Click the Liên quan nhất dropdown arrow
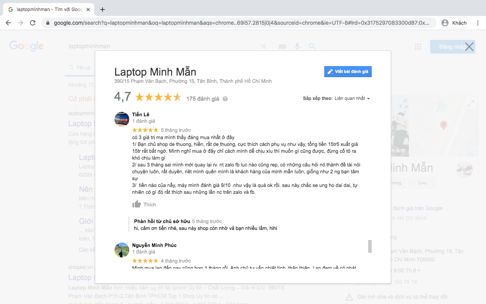Image resolution: width=486 pixels, height=304 pixels. coord(368,99)
